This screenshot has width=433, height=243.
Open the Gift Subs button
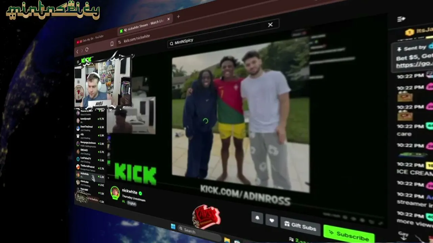(x=300, y=226)
